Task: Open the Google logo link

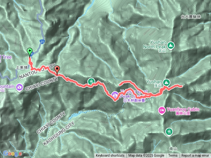Action: [13, 154]
